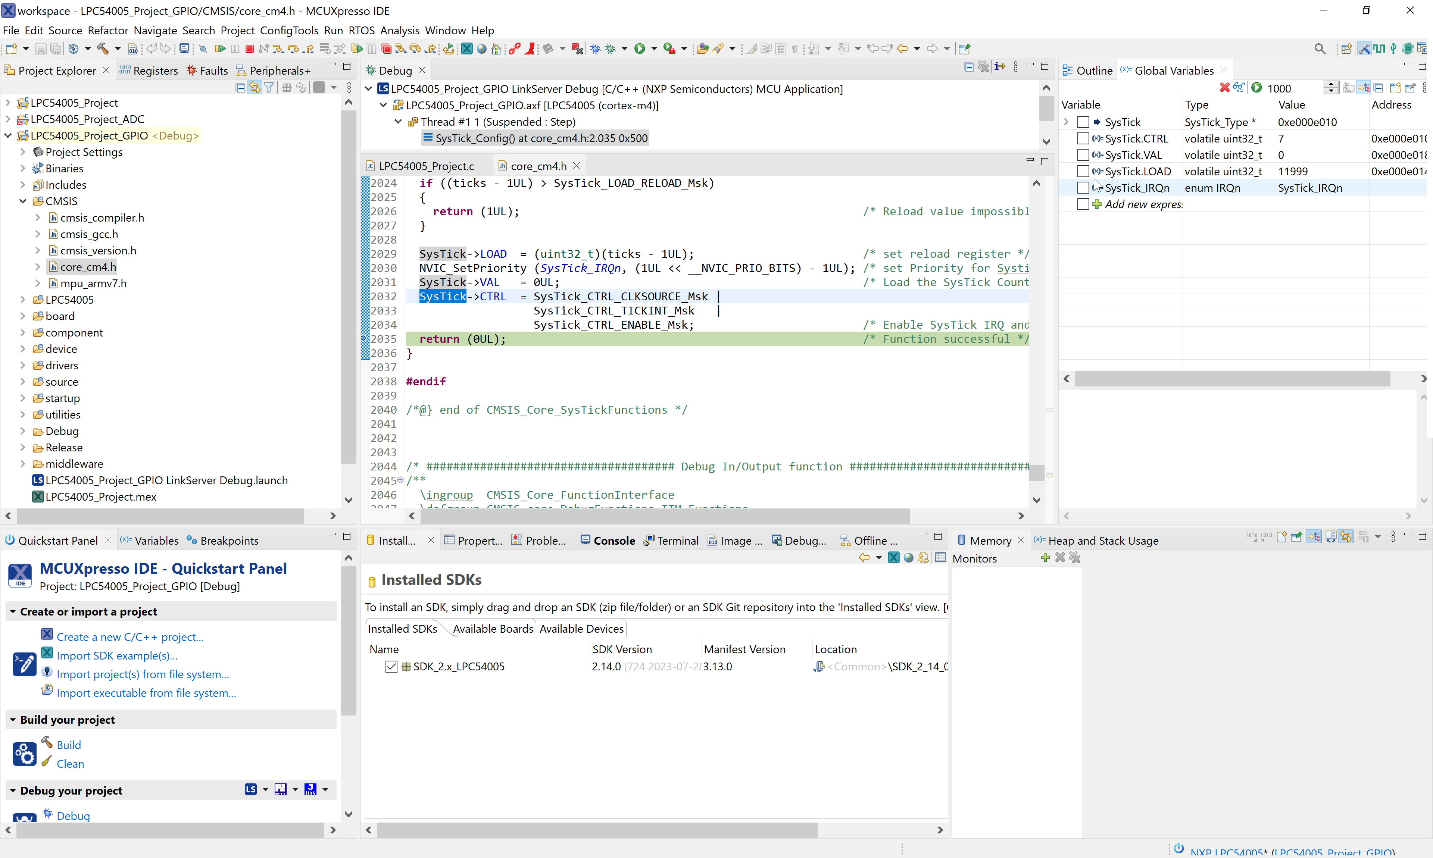Check the SysTick.CTRL variable checkbox

pyautogui.click(x=1083, y=139)
